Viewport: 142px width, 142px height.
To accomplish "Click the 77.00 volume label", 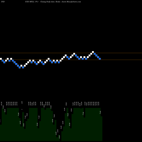I will pyautogui.click(x=83, y=114).
